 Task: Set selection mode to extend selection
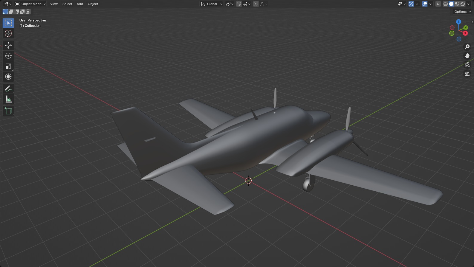[x=11, y=12]
